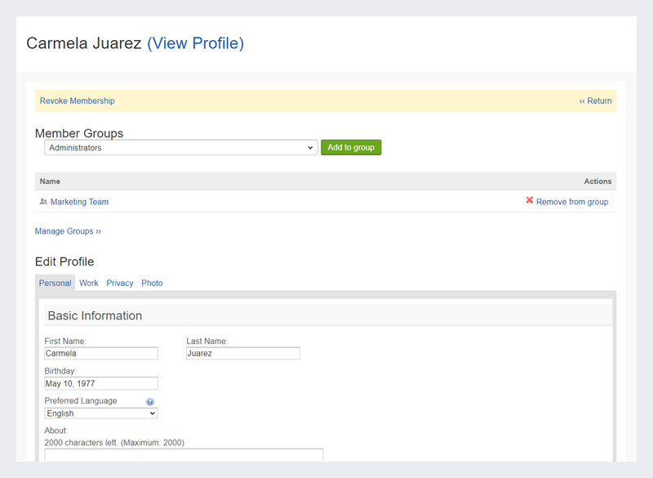The image size is (653, 478).
Task: Click the Return link
Action: (596, 101)
